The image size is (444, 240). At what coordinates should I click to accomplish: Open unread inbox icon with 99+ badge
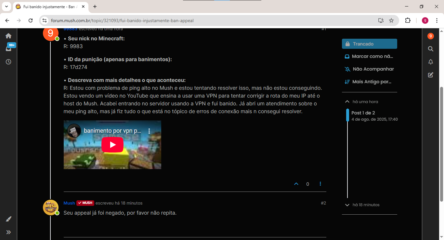9,47
